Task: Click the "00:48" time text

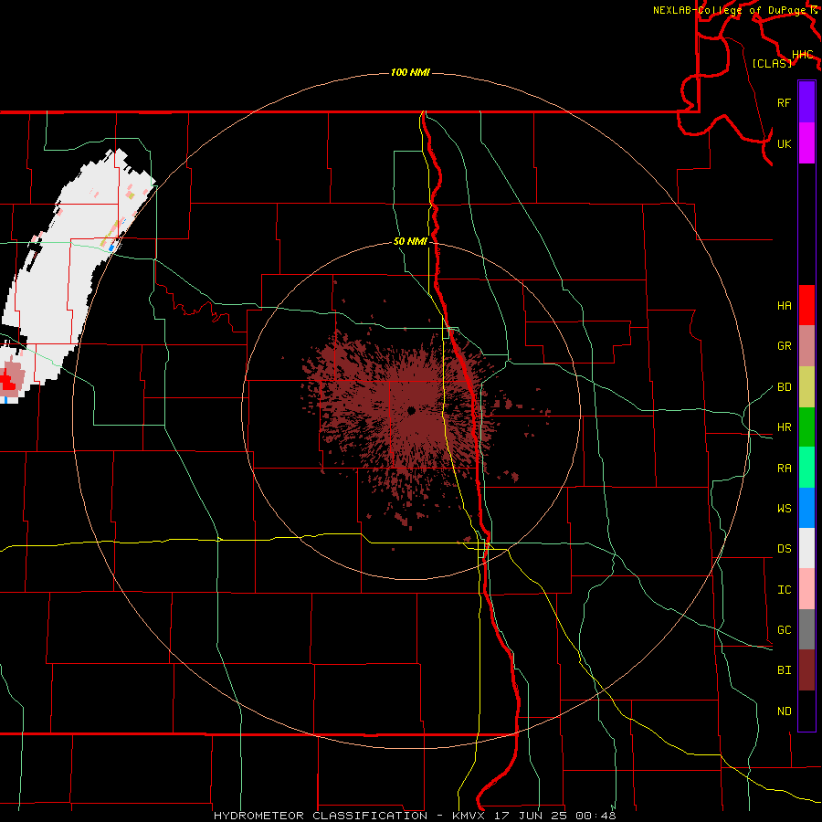Action: tap(595, 816)
